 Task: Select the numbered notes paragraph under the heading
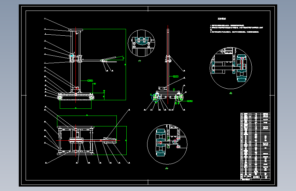click(x=236, y=29)
